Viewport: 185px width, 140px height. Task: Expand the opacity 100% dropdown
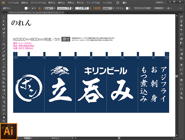[x=113, y=8]
